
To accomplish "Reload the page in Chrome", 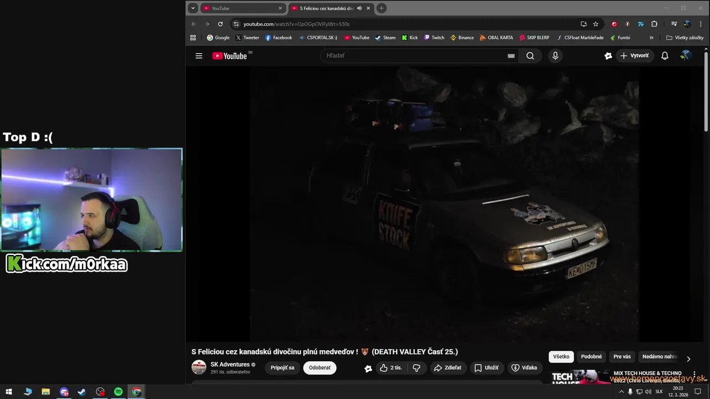I will pyautogui.click(x=220, y=24).
